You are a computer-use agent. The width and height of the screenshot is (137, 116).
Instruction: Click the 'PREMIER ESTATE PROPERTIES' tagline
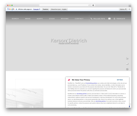coord(68,44)
